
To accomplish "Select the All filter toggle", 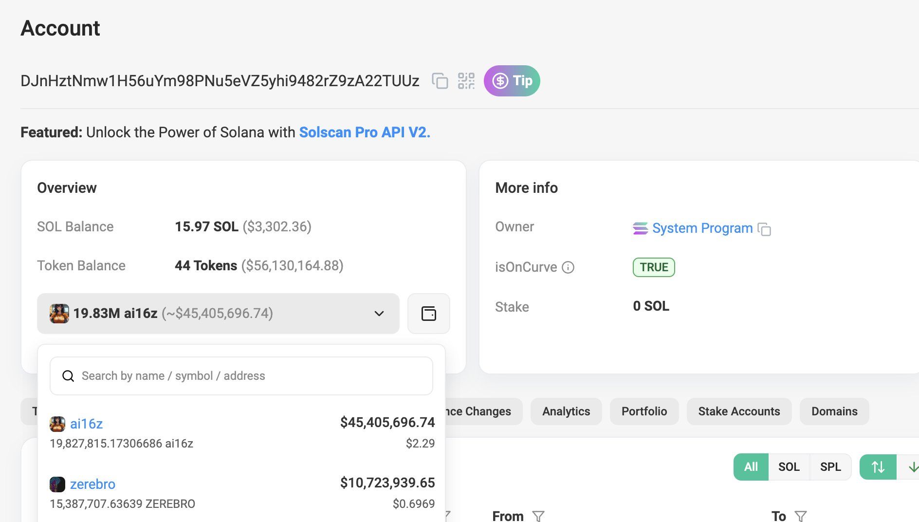I will (751, 467).
